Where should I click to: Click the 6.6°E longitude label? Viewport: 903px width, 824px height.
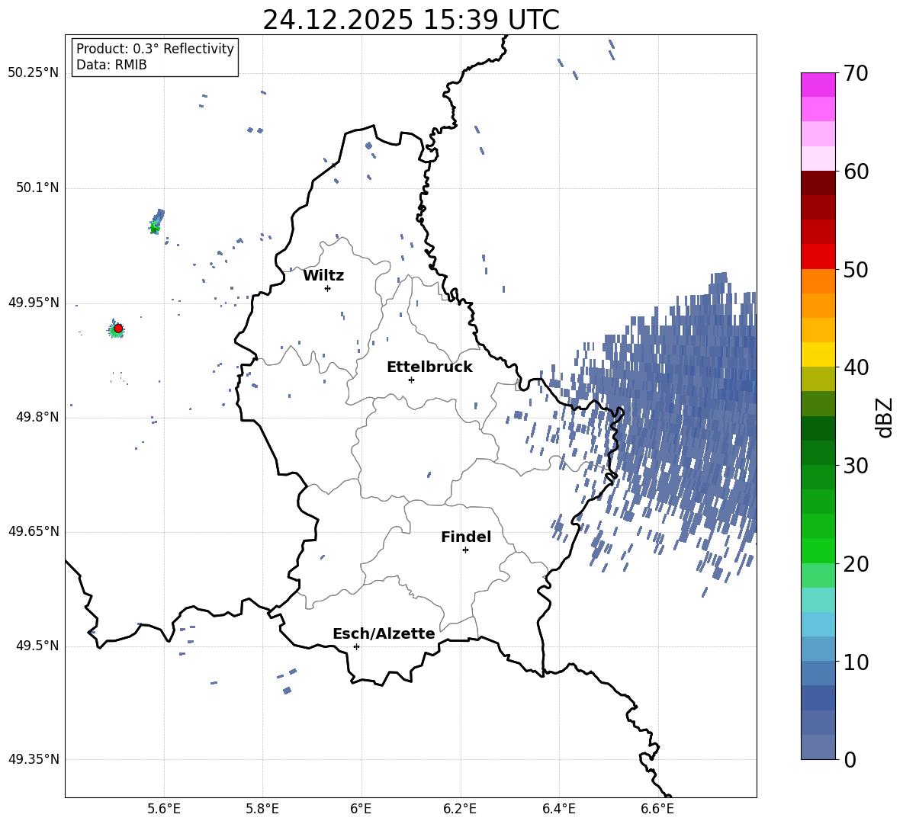tap(657, 809)
